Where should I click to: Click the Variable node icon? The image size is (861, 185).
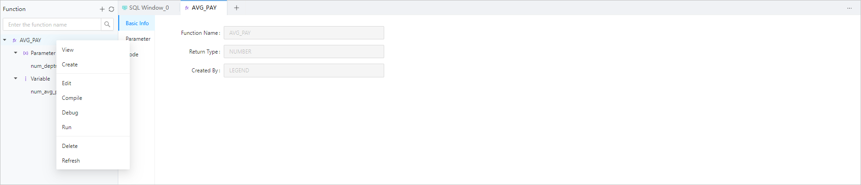click(26, 79)
